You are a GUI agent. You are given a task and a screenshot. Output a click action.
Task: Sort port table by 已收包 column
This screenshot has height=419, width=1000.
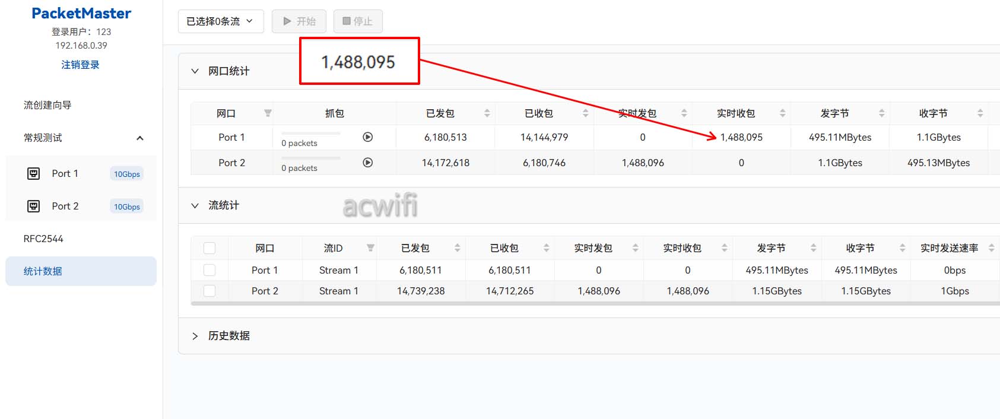pos(586,113)
